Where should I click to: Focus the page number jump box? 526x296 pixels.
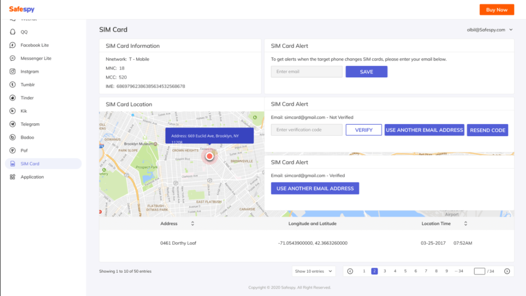(x=480, y=271)
